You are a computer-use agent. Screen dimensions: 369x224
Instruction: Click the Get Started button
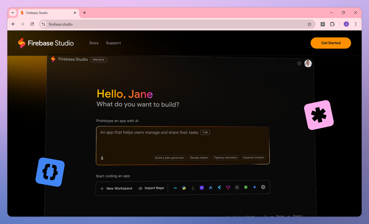[331, 43]
